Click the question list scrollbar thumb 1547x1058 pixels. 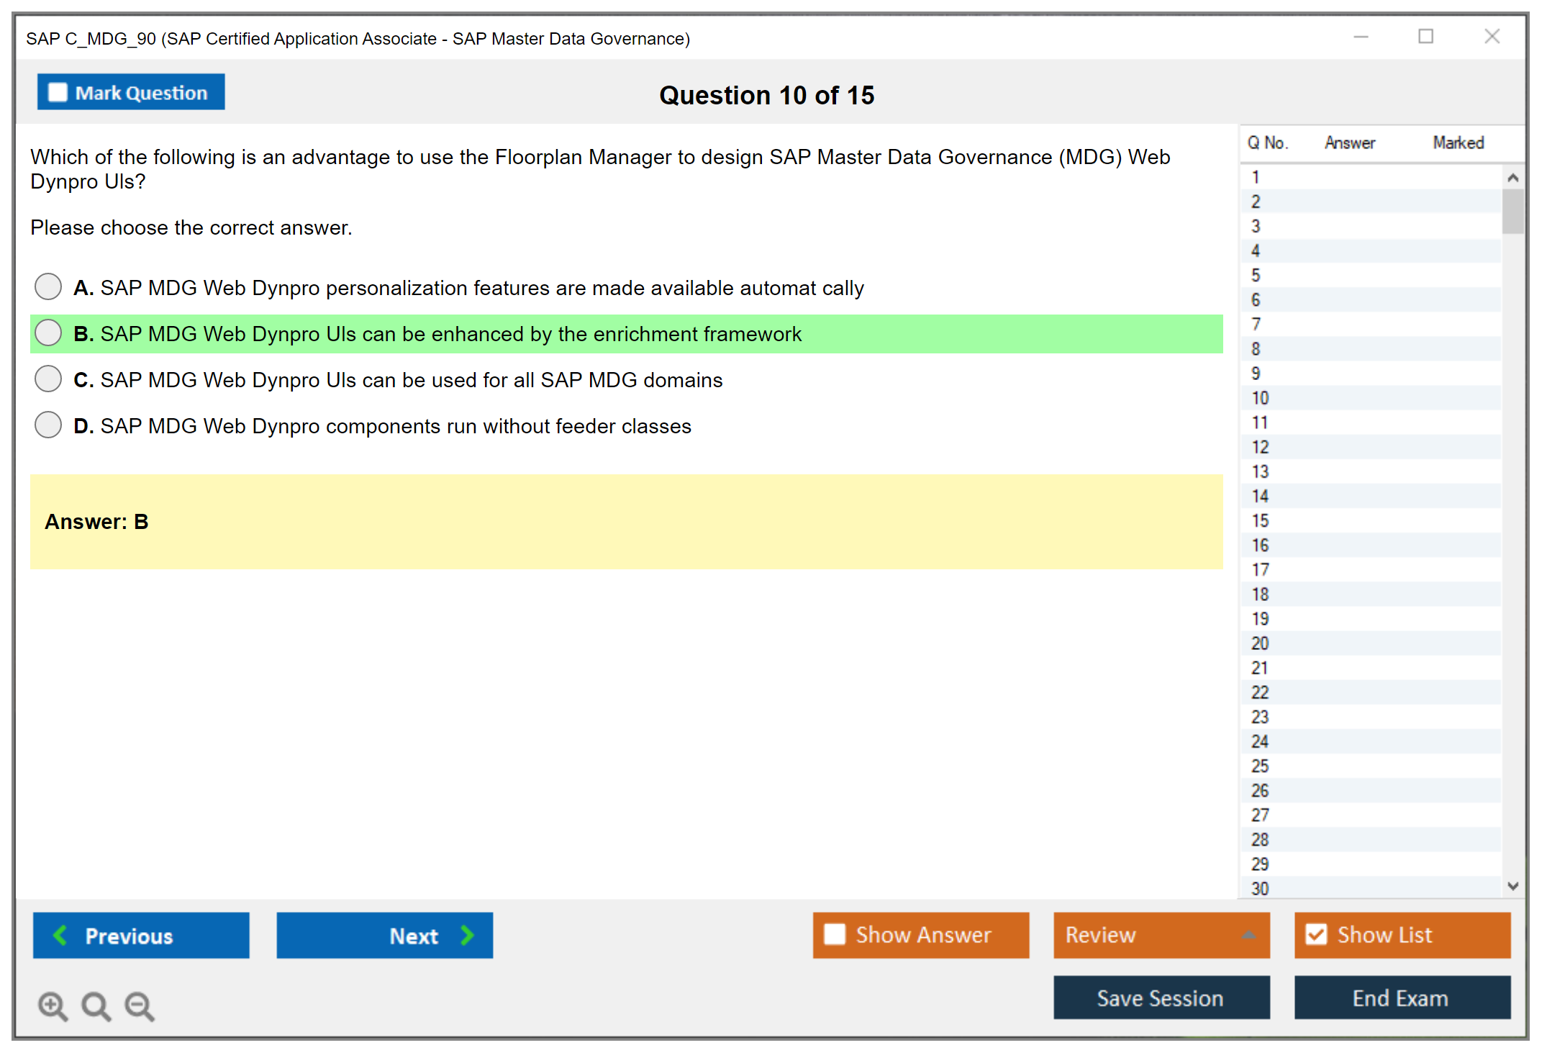[x=1512, y=212]
